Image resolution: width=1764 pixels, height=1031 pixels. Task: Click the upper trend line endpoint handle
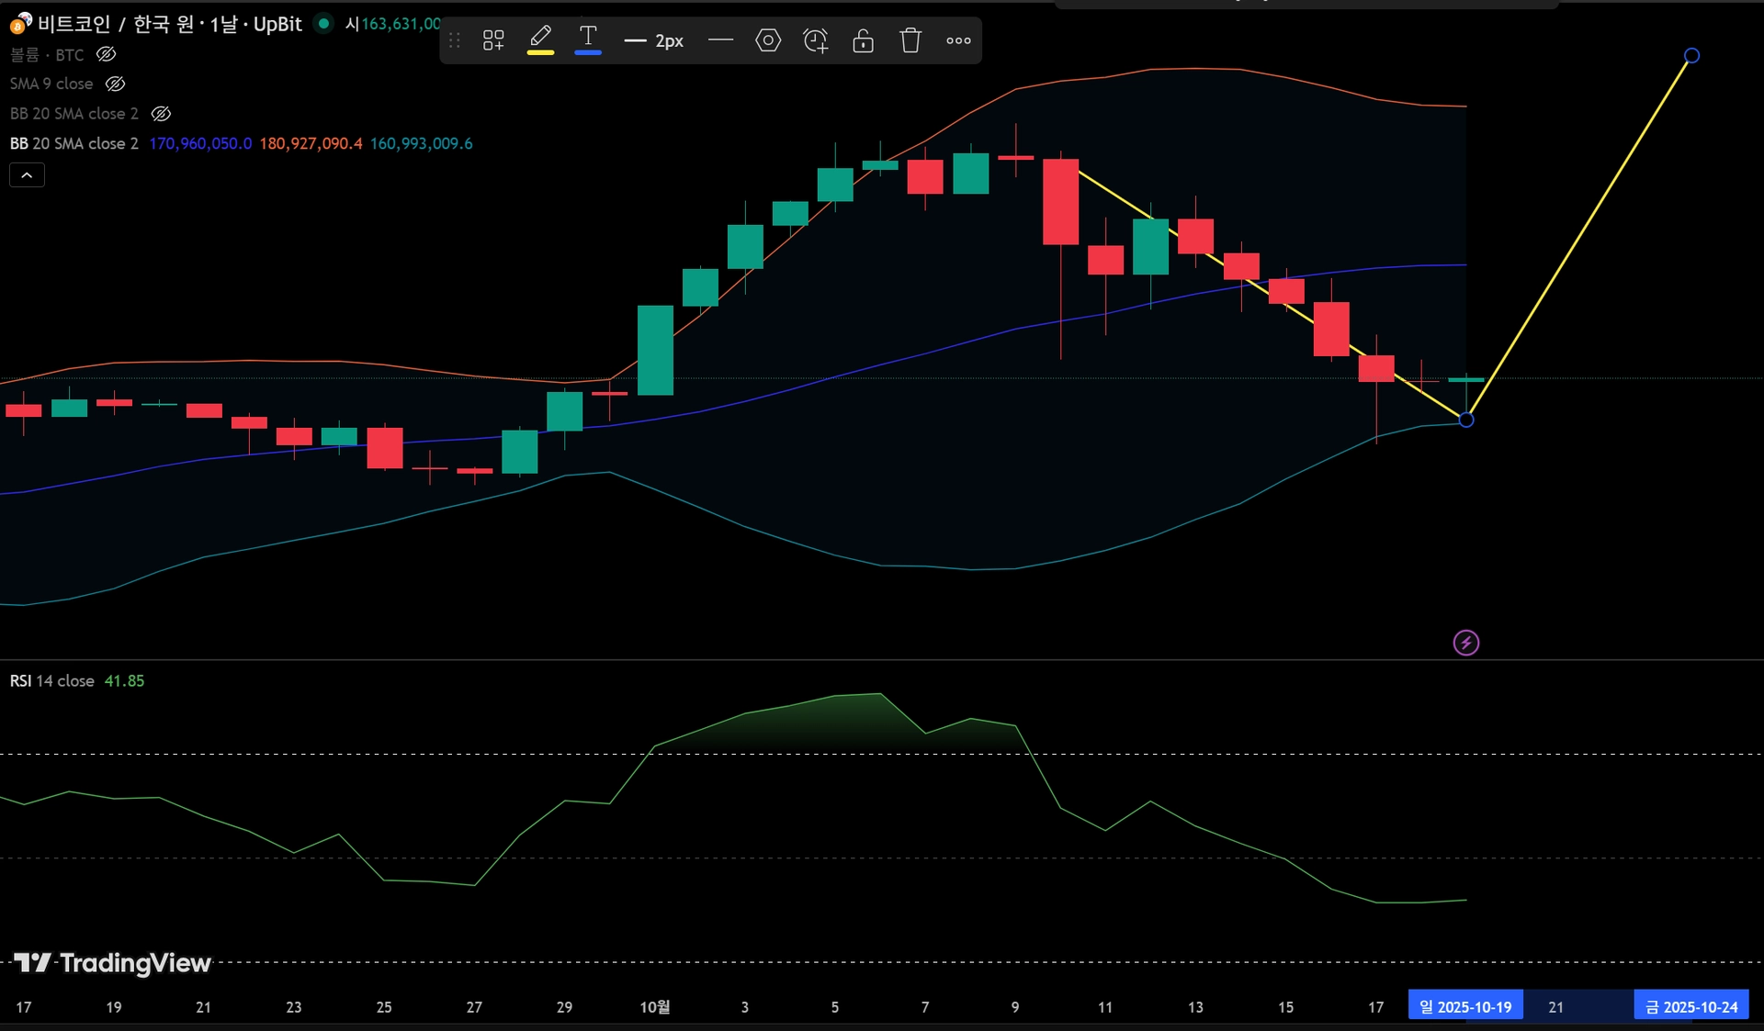point(1691,56)
